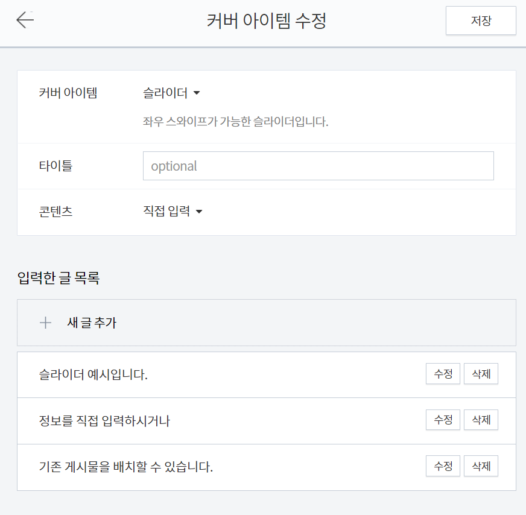The height and width of the screenshot is (515, 526).
Task: Click the 커버 아이템 field label
Action: (x=68, y=93)
